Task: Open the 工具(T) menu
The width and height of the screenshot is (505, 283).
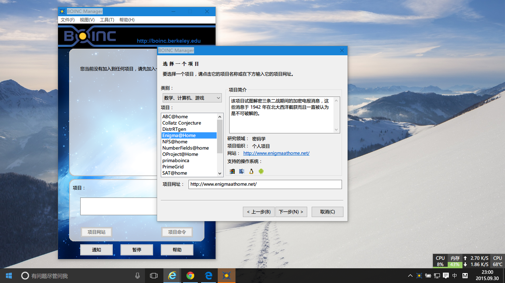Action: point(107,20)
